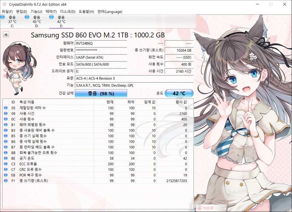Select drive C: status indicator icon
Image resolution: width=292 pixels, height=212 pixels.
click(3, 17)
